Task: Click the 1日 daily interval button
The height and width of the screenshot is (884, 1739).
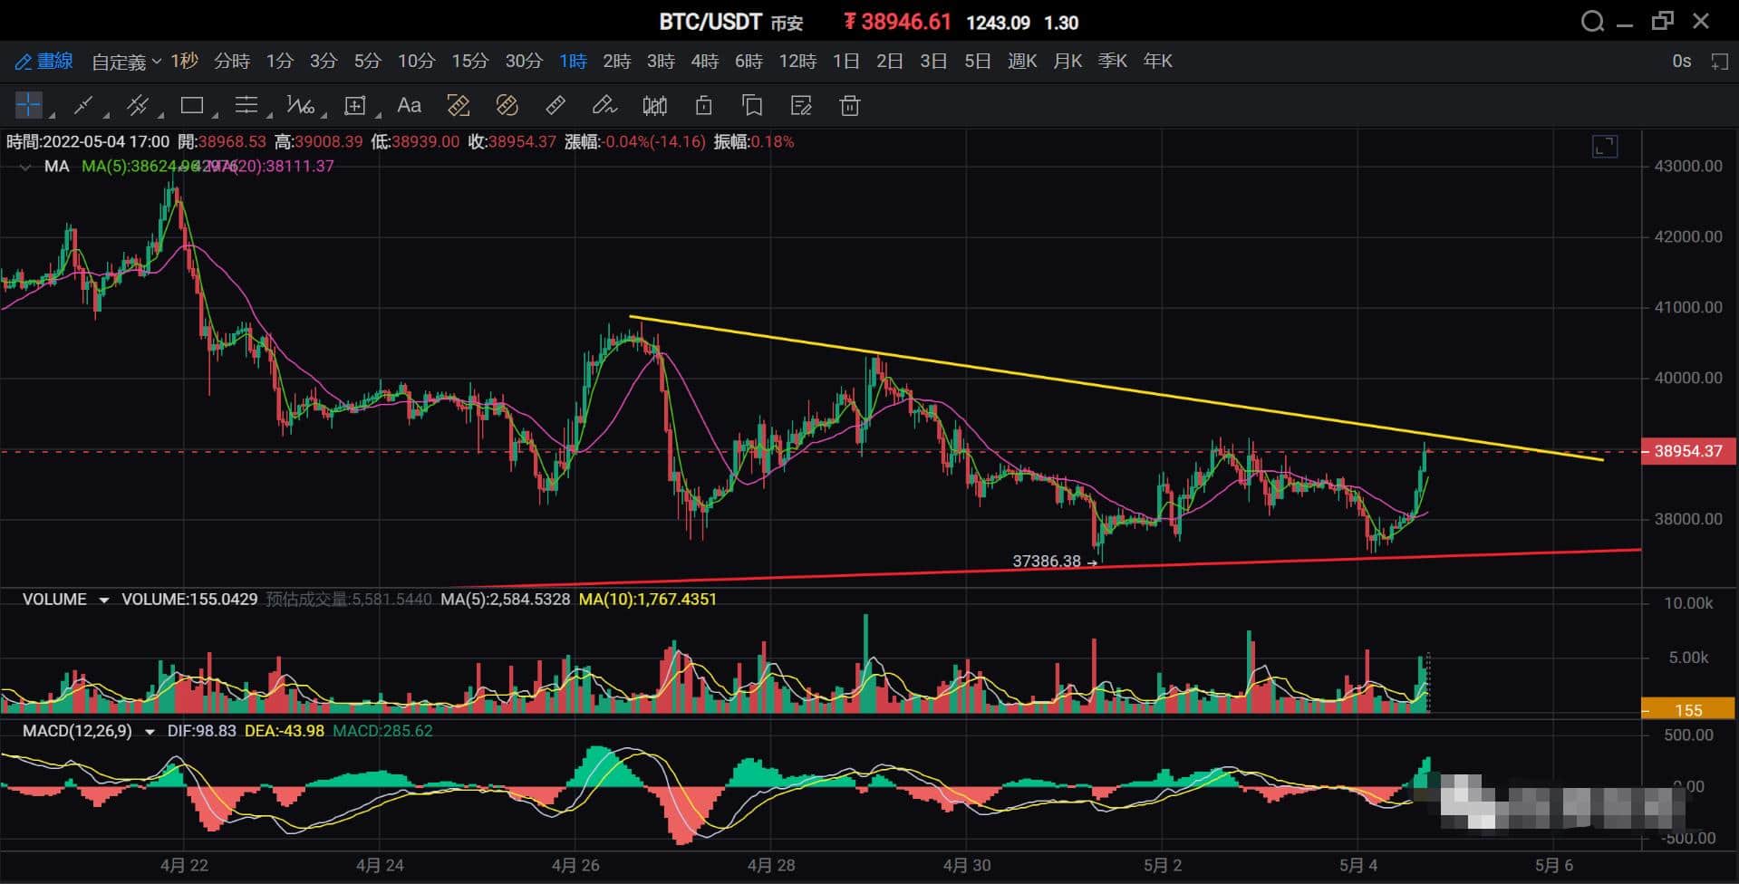Action: click(845, 61)
